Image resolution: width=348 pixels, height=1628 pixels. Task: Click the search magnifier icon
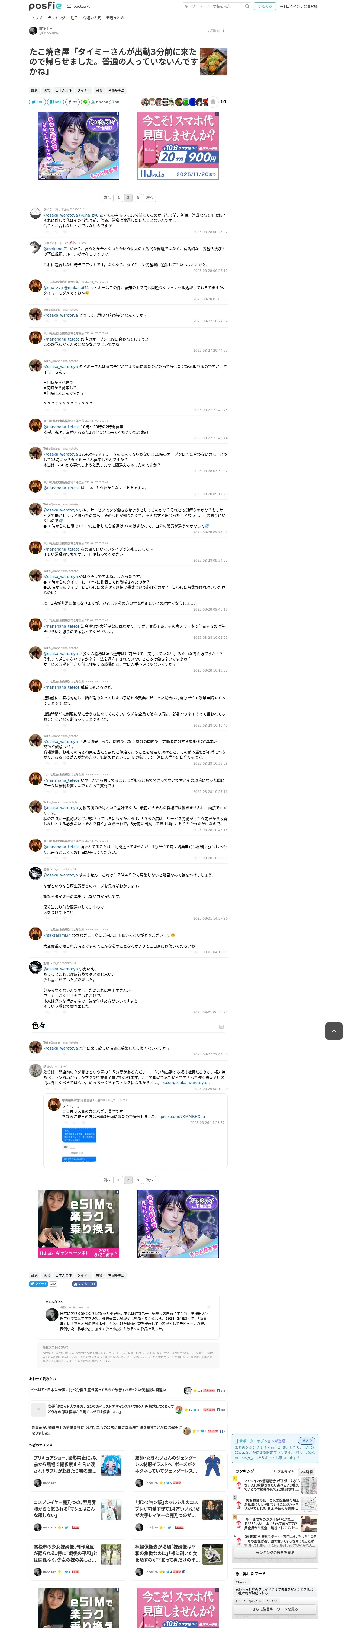(x=247, y=6)
